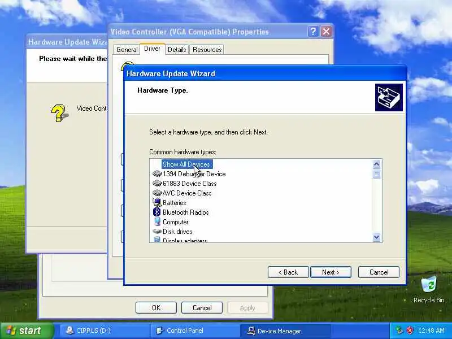Click scroll up arrow in hardware list
Image resolution: width=452 pixels, height=339 pixels.
pos(376,164)
